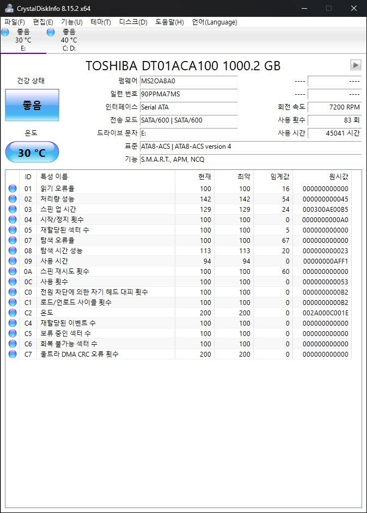
Task: Click the 좋음 health status button
Action: tap(32, 105)
